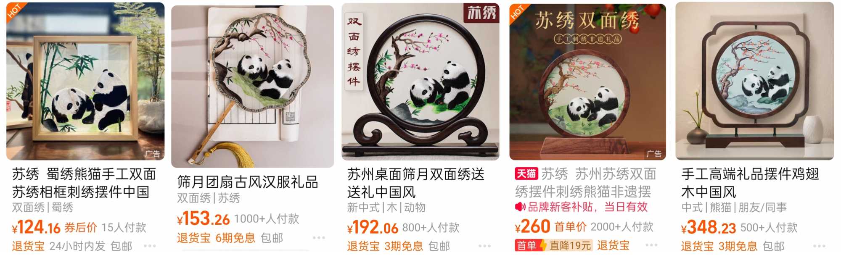841x255 pixels.
Task: Open more options for the ¥260 listing
Action: coord(651,245)
